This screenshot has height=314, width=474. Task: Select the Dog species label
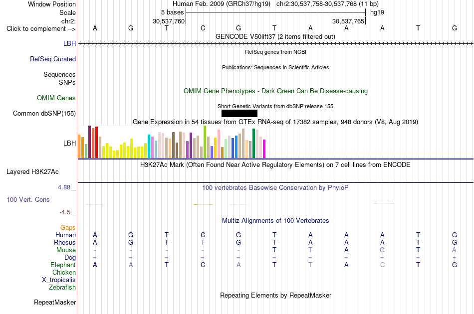(x=70, y=258)
